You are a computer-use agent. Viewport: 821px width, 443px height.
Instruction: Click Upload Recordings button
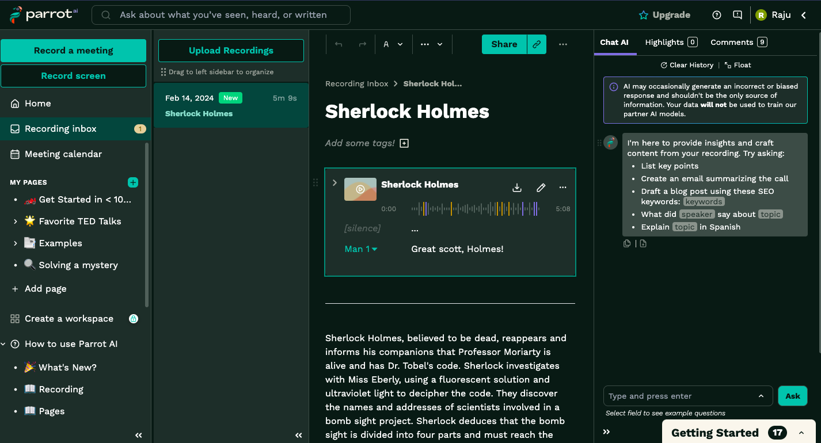click(x=231, y=51)
